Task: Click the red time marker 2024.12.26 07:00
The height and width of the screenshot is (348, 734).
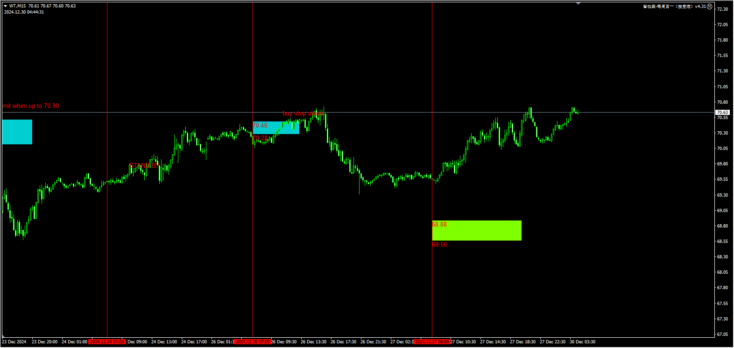Action: [253, 342]
